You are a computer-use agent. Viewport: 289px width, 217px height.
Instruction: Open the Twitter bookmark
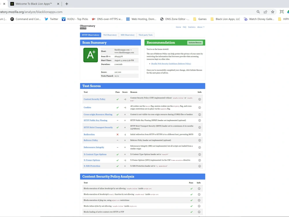51,19
